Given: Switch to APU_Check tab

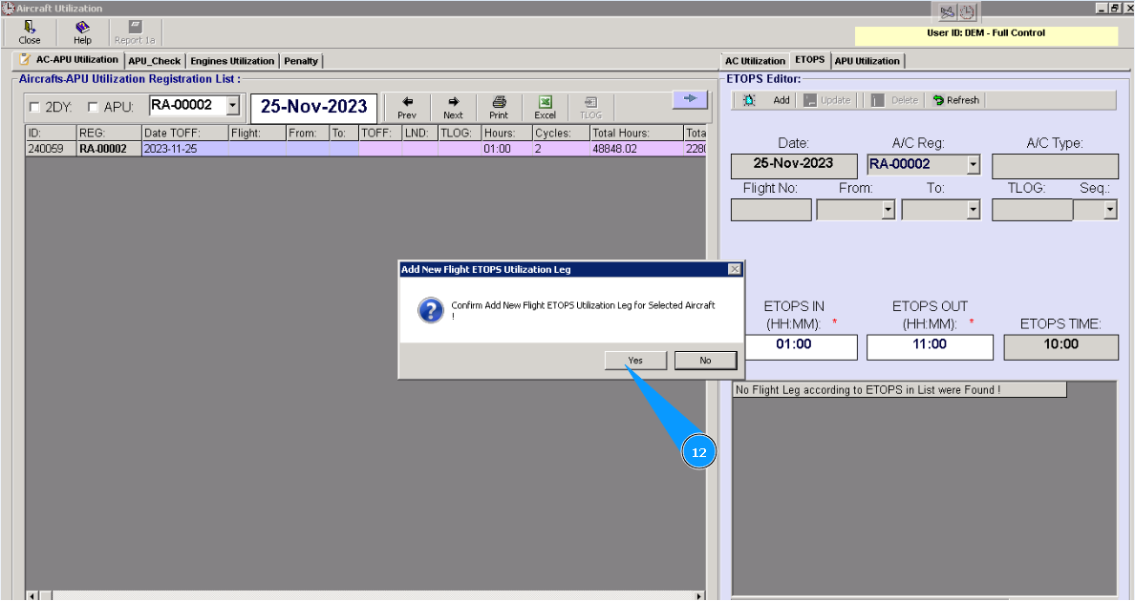Looking at the screenshot, I should pos(154,61).
